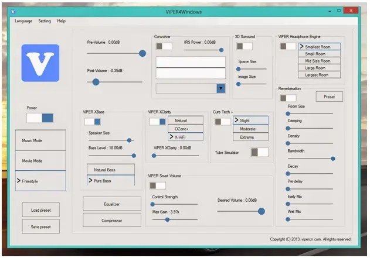This screenshot has height=258, width=370.
Task: Toggle the ViPER XClarity switch
Action: [x=157, y=122]
